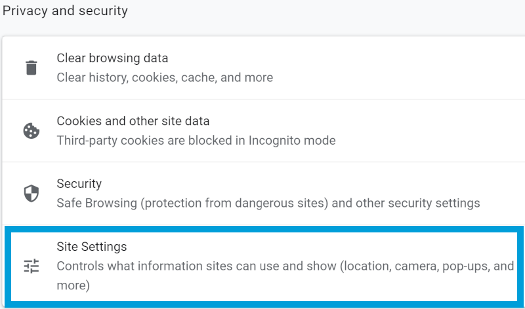Select the Security title

coord(79,184)
